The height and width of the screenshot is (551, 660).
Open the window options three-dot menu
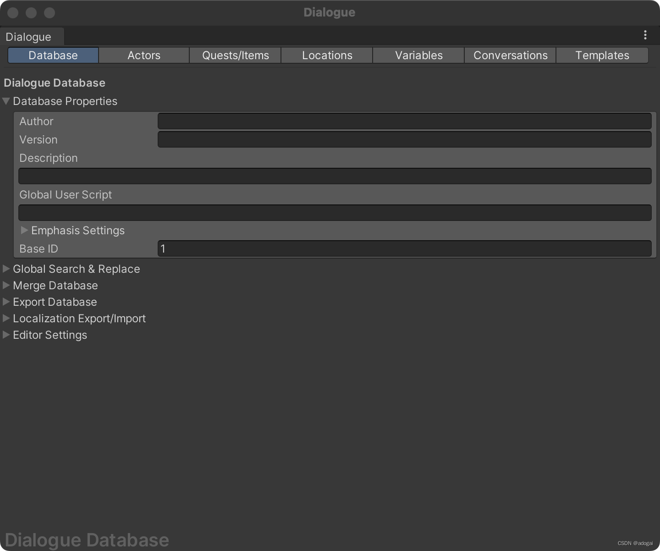645,35
